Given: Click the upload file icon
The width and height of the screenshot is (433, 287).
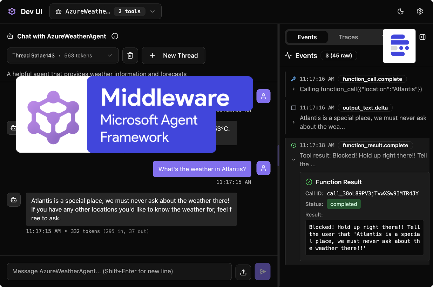Looking at the screenshot, I should pos(243,272).
